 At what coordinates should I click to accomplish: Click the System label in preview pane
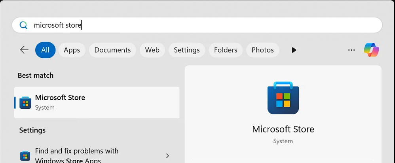coord(283,141)
